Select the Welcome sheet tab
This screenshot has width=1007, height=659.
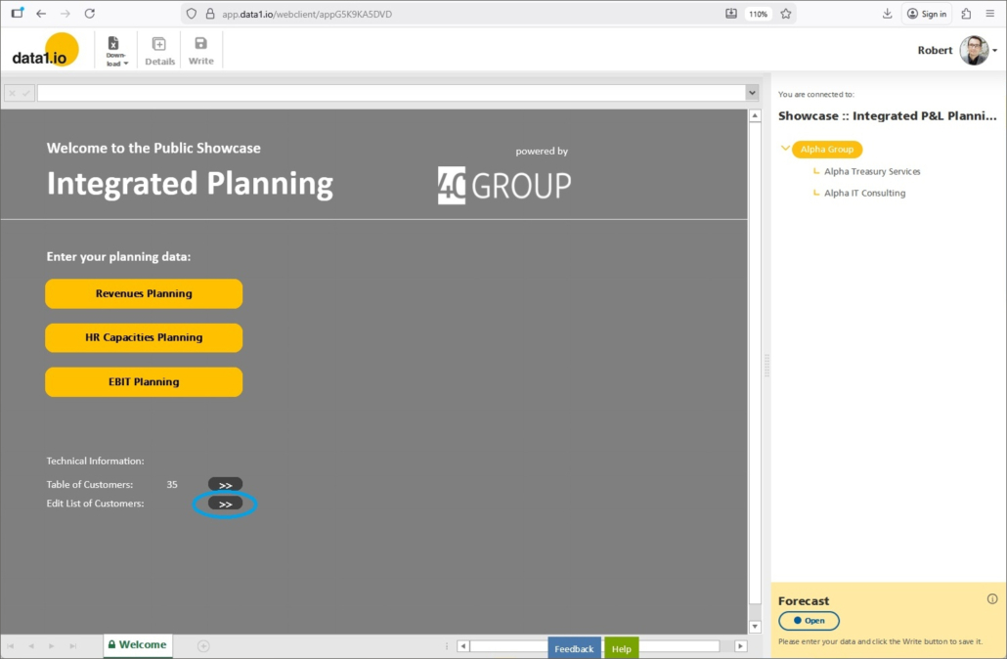137,645
